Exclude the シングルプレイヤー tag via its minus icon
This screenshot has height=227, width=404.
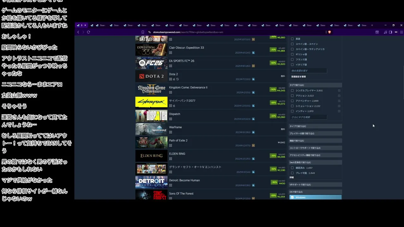(339, 90)
